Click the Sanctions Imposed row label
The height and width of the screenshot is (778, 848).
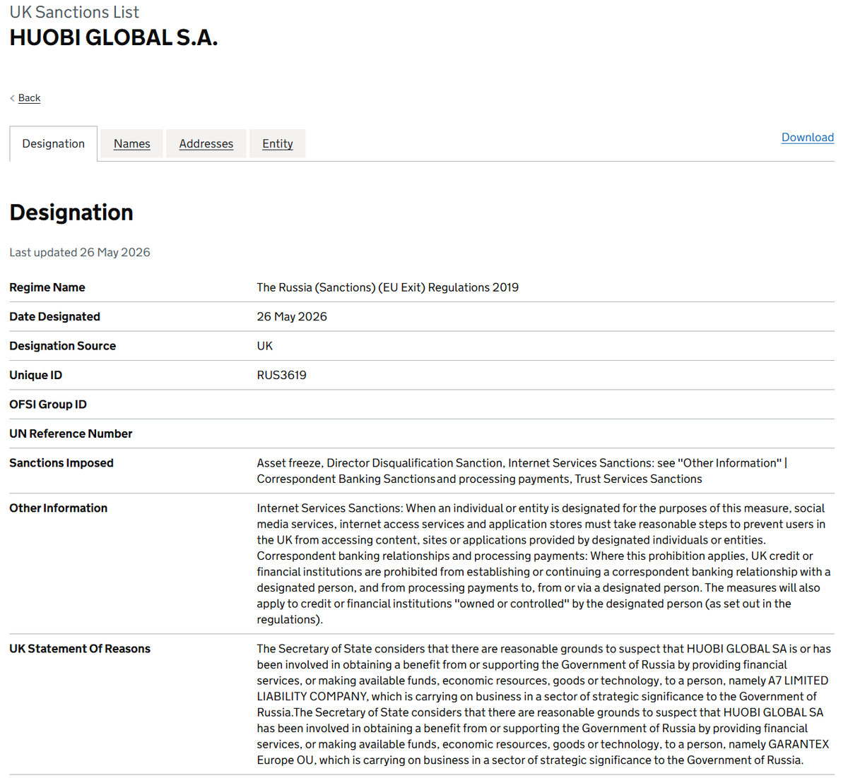coord(61,463)
